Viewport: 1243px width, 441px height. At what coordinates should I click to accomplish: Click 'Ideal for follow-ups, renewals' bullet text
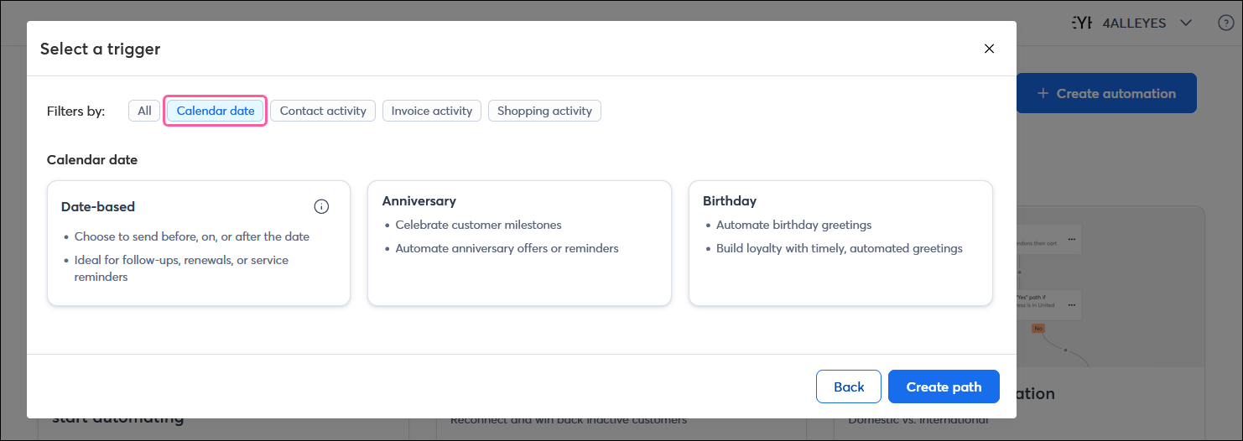click(x=181, y=268)
